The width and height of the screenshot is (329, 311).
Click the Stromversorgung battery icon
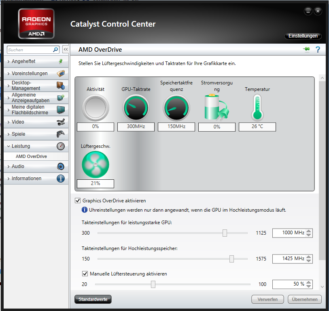(217, 108)
